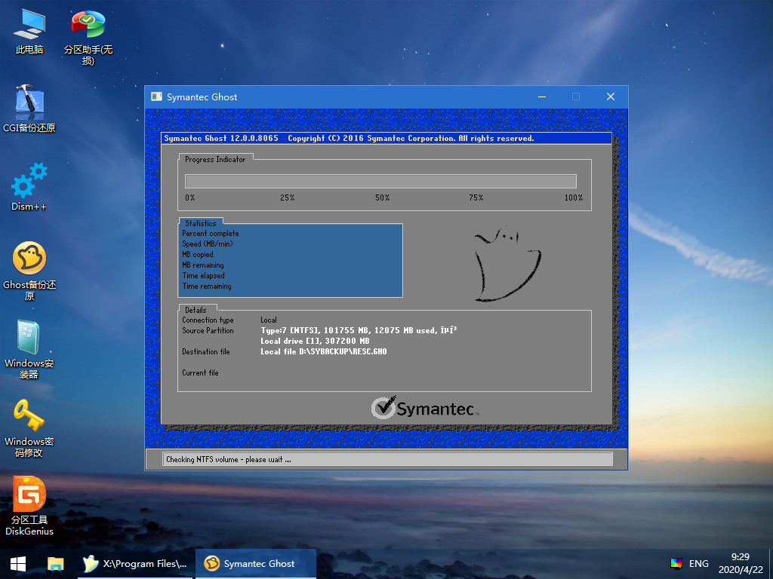Launch Dism++ desktop shortcut
This screenshot has width=773, height=579.
click(x=29, y=187)
